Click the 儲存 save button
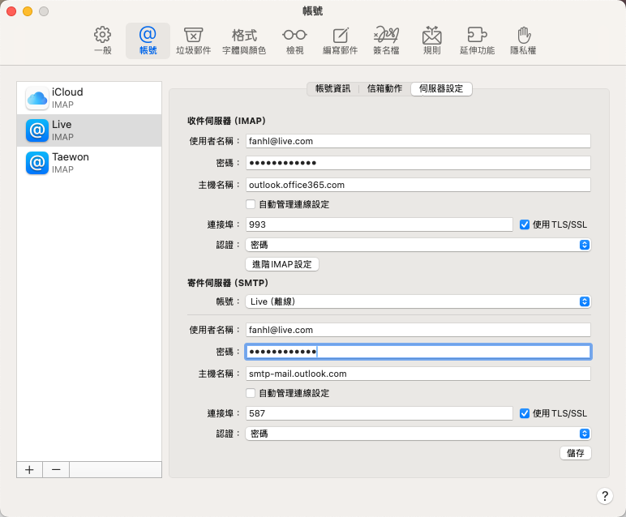 (575, 453)
